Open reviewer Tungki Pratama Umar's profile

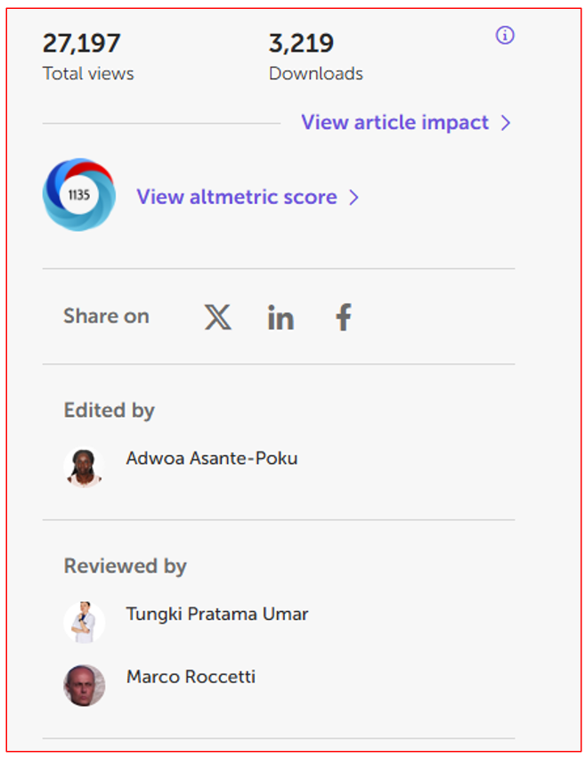click(x=217, y=614)
